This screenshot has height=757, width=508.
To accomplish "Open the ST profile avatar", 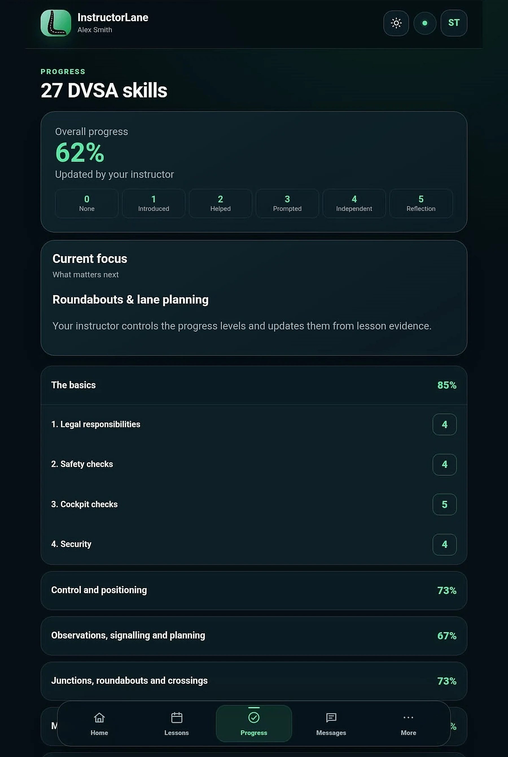I will [454, 23].
